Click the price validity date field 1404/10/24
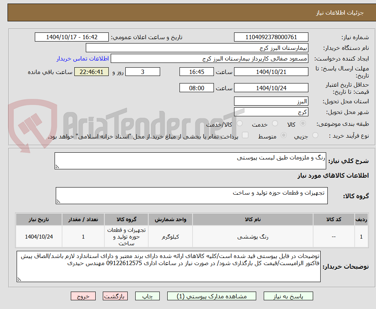376x309 pixels. point(271,88)
